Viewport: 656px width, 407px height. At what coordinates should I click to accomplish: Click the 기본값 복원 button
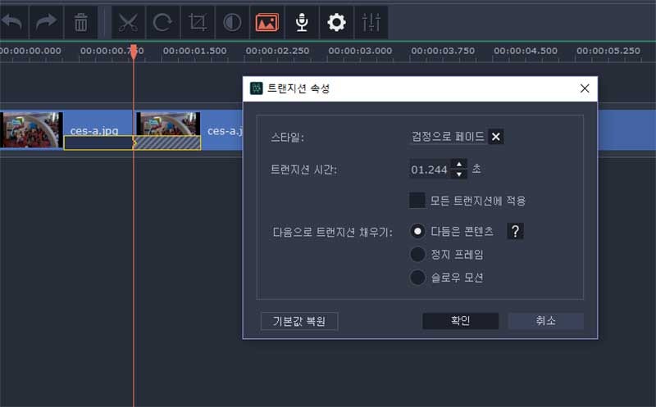click(x=299, y=321)
